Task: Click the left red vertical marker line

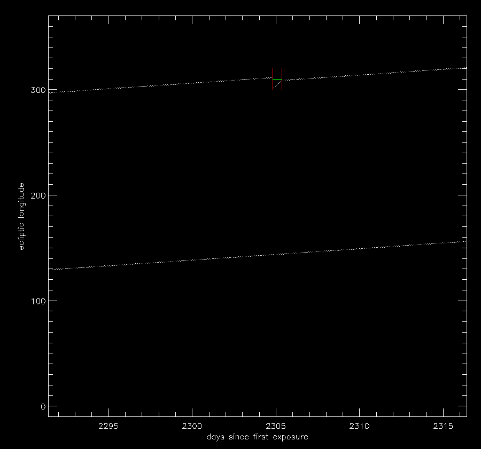Action: click(273, 80)
